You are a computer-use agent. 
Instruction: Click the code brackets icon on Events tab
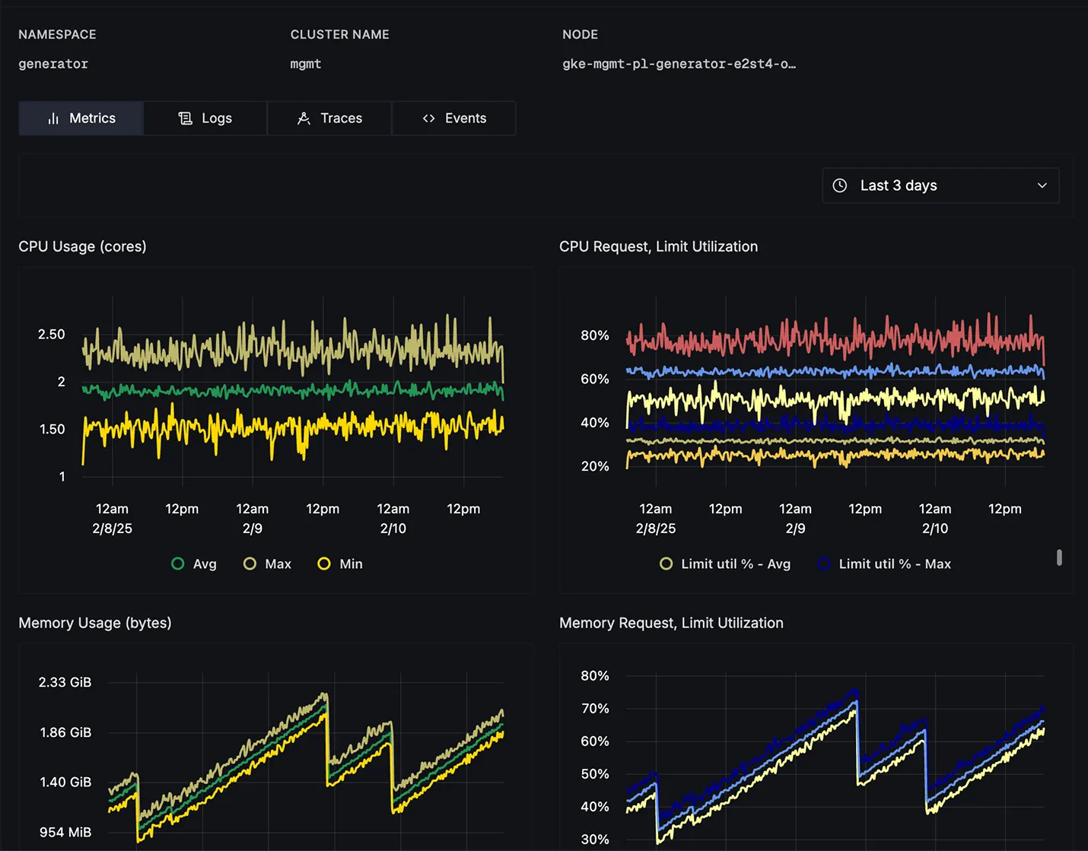pyautogui.click(x=428, y=118)
